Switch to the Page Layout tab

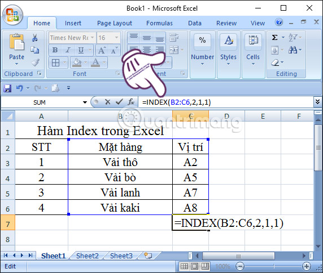pos(115,23)
